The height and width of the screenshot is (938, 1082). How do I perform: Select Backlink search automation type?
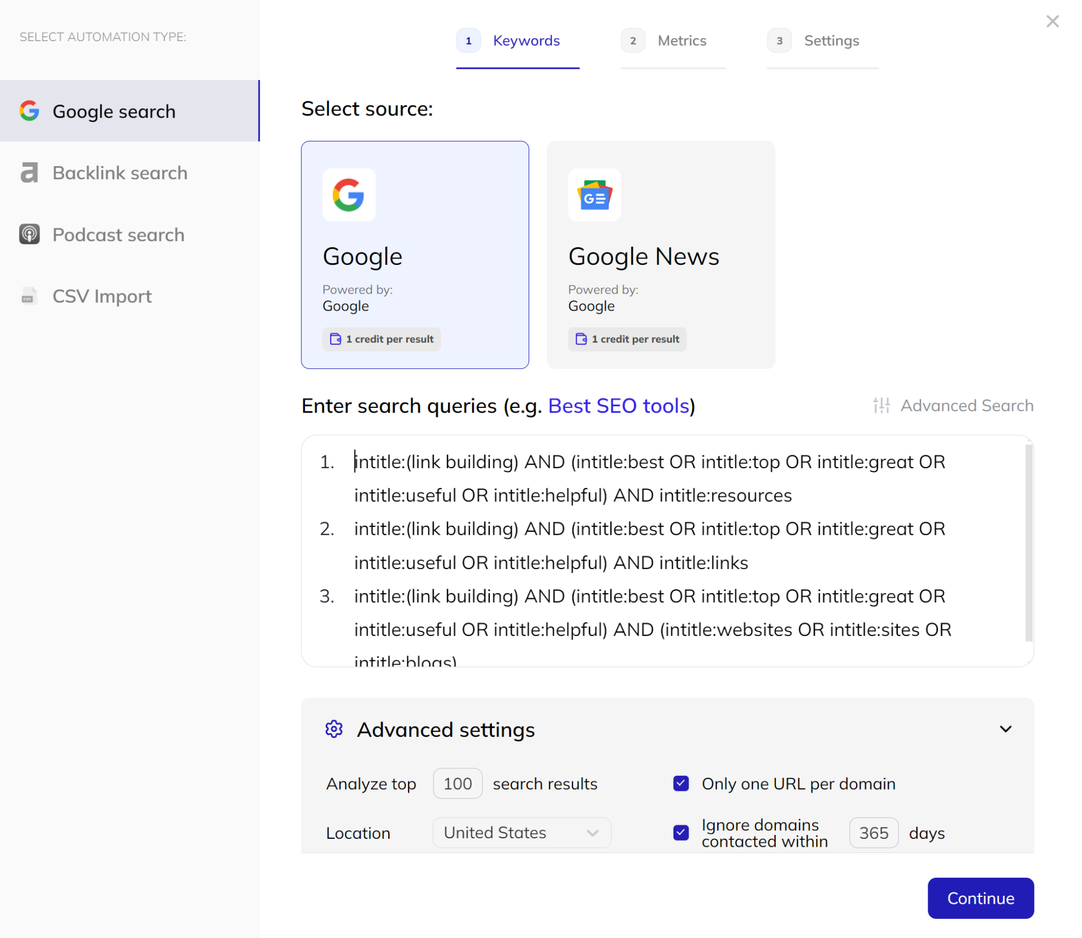pos(130,173)
